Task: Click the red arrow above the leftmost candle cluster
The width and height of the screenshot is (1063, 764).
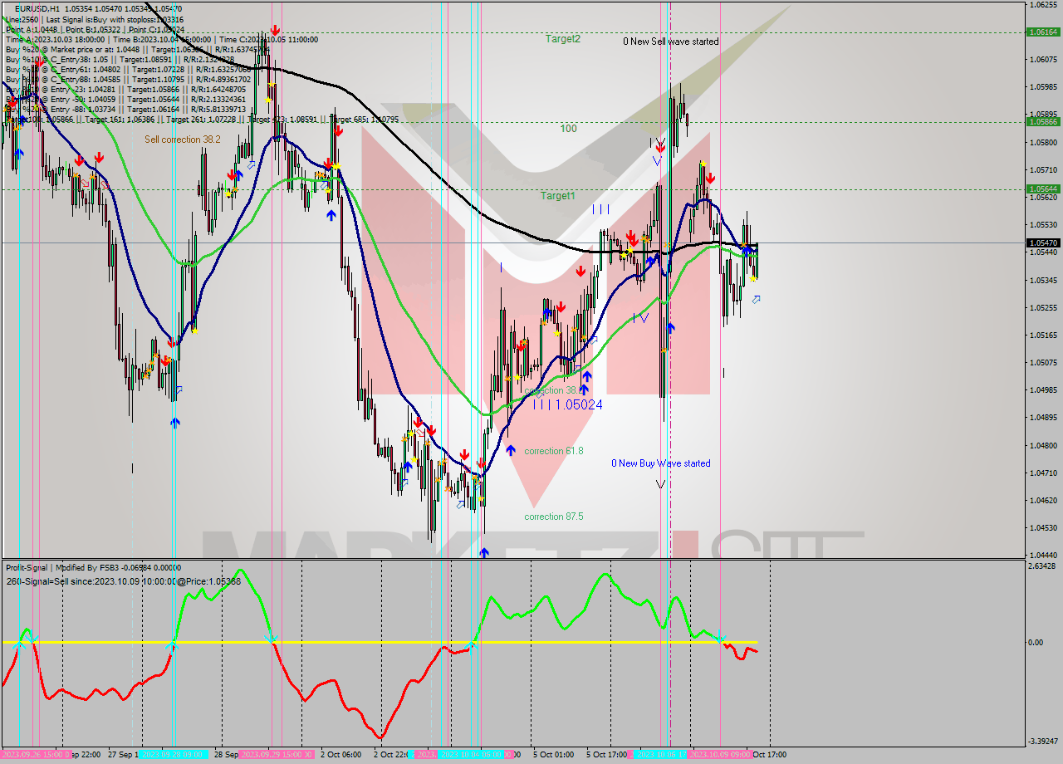Action: 12,102
